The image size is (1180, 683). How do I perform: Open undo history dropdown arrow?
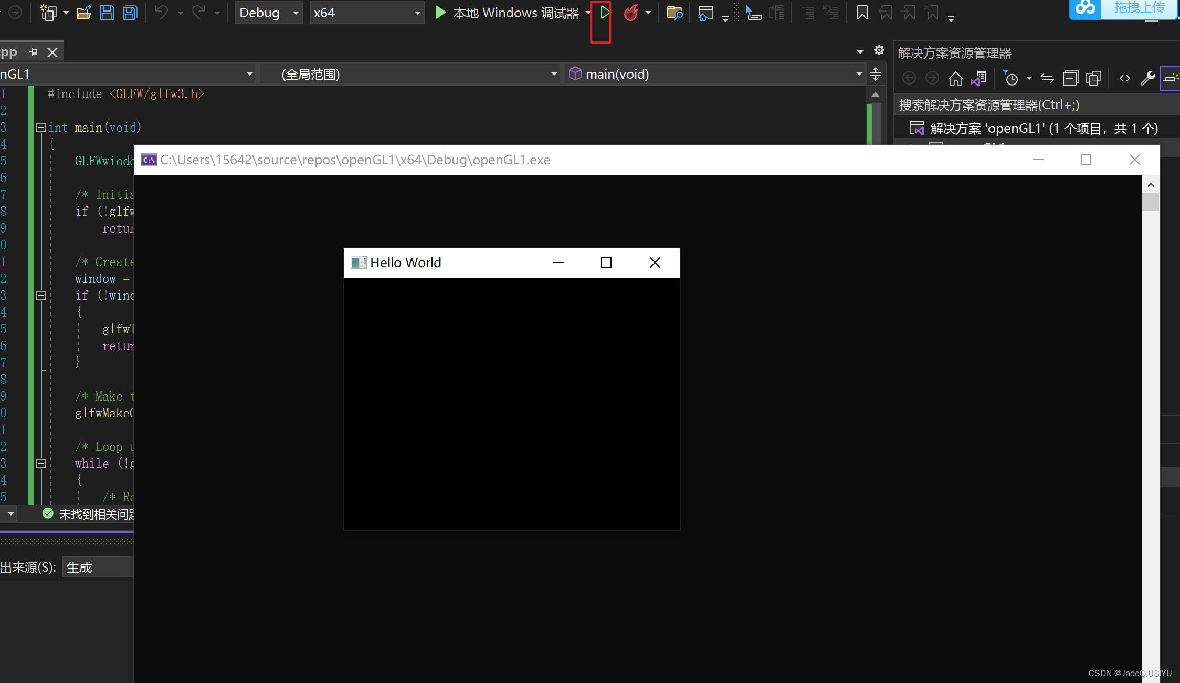click(x=180, y=13)
